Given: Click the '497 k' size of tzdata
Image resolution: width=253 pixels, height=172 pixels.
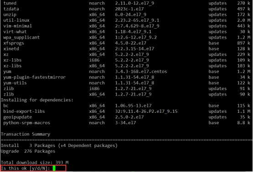Looking at the screenshot, I should pyautogui.click(x=244, y=9).
